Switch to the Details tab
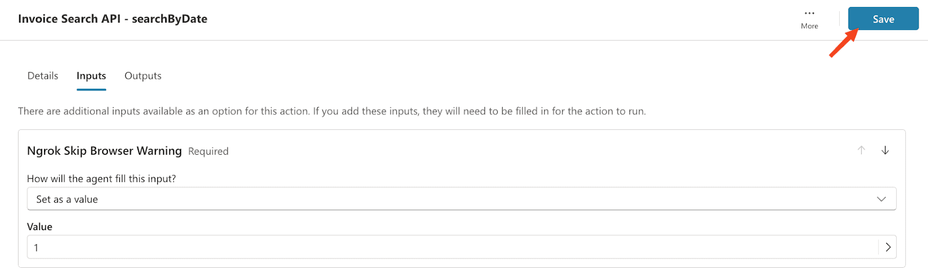 [43, 76]
